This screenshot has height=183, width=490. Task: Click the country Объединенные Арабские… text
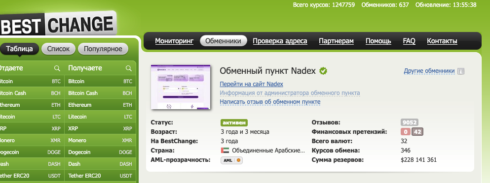tap(268, 150)
